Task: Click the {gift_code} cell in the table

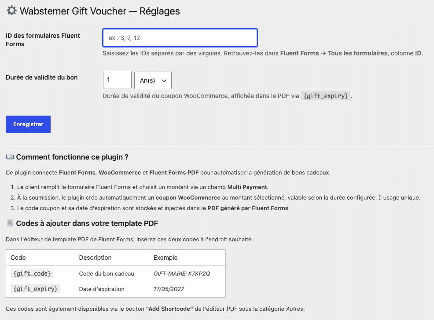Action: tap(32, 273)
